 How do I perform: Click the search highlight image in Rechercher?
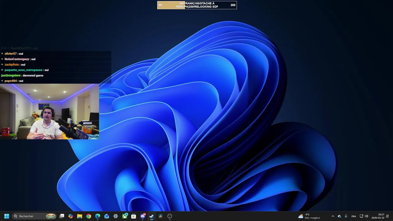pos(51,216)
